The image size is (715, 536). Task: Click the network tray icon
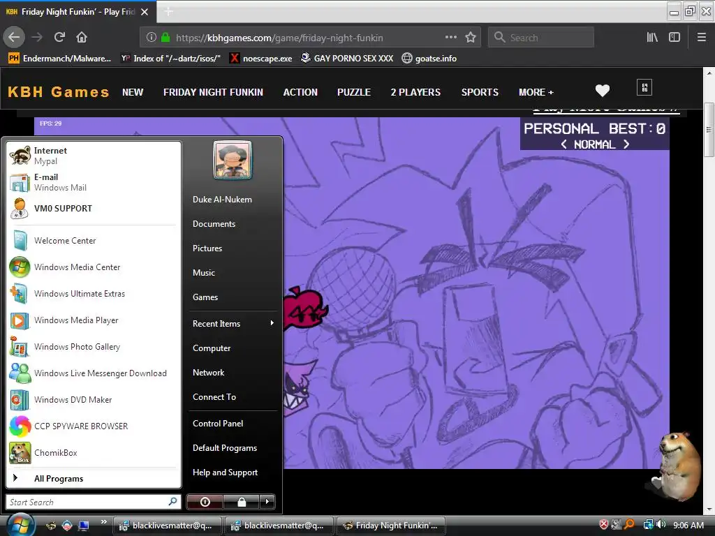(648, 525)
